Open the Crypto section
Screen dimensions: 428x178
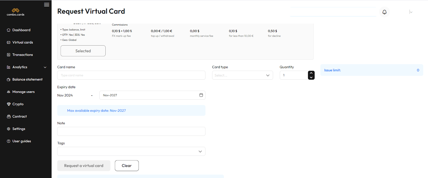(18, 104)
